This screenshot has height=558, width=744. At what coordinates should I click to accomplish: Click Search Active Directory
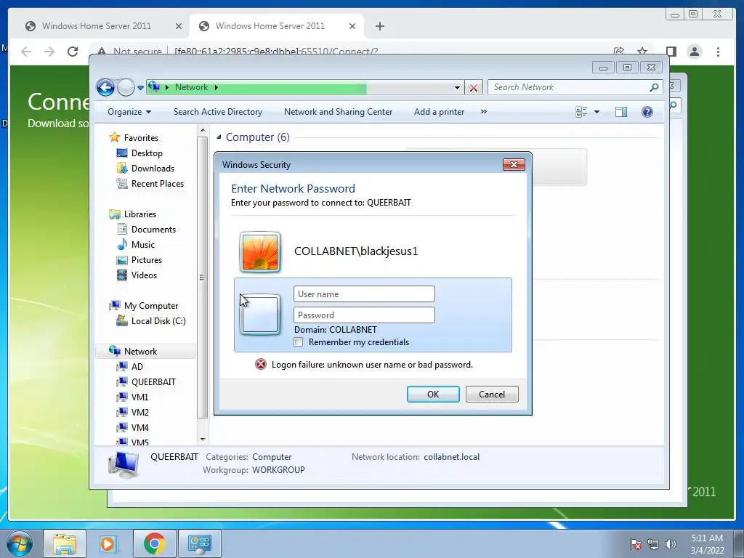point(218,112)
